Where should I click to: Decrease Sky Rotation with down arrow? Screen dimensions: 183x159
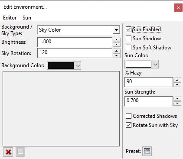pyautogui.click(x=117, y=55)
